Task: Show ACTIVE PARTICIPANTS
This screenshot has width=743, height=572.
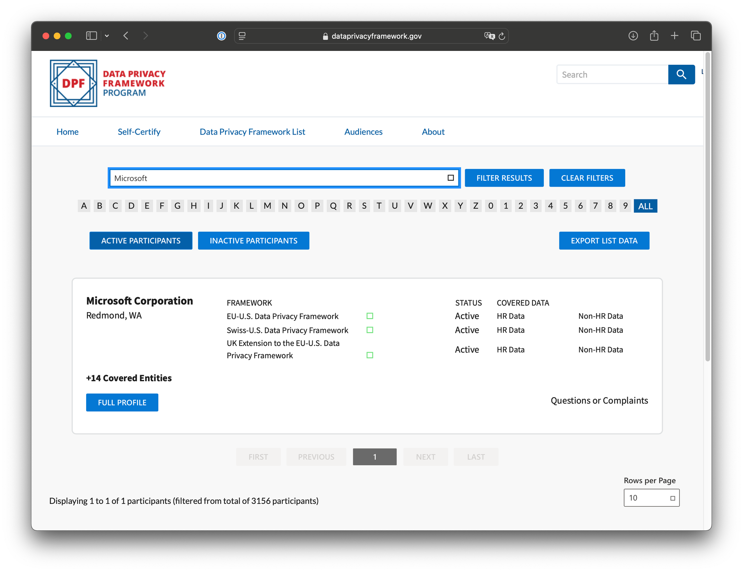Action: (x=141, y=241)
